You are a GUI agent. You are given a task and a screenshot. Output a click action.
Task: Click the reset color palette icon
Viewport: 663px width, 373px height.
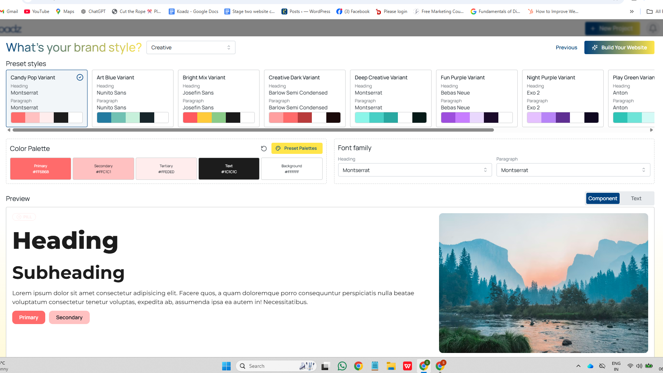[x=264, y=148]
